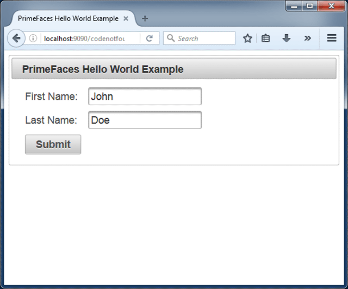Show bookmarks list icon

(265, 38)
